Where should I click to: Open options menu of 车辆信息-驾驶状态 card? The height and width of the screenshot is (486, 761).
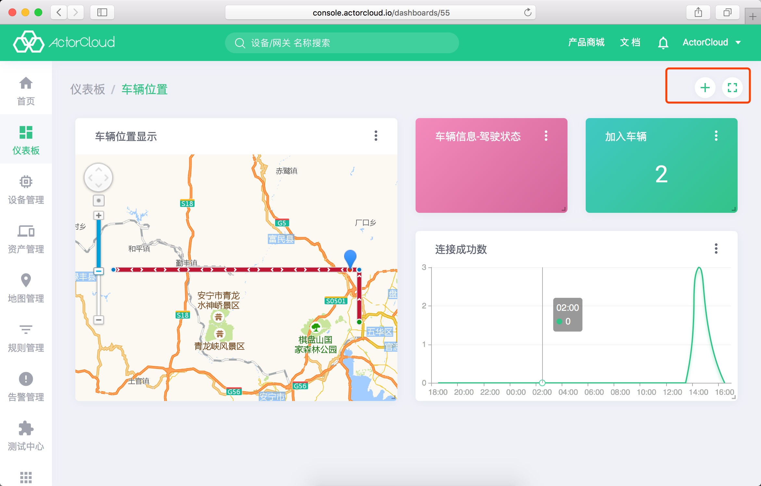point(546,136)
